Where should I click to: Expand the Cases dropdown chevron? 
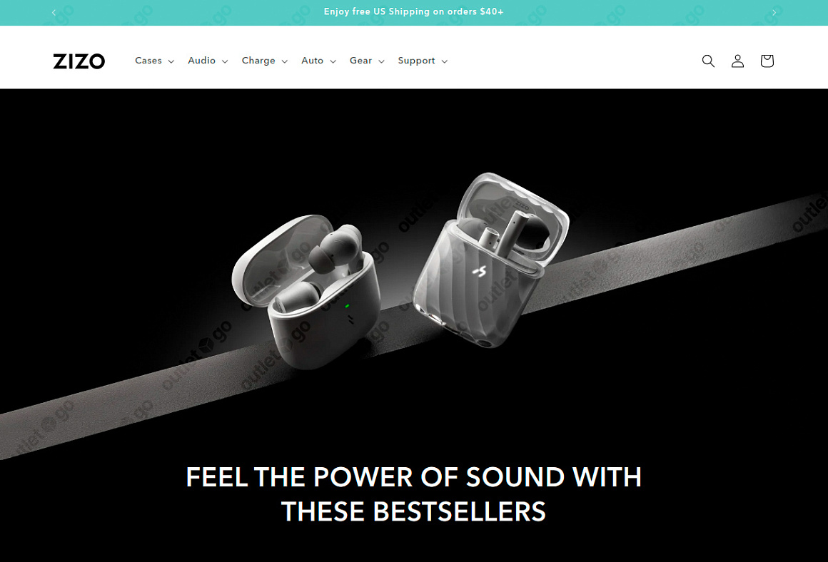click(171, 61)
